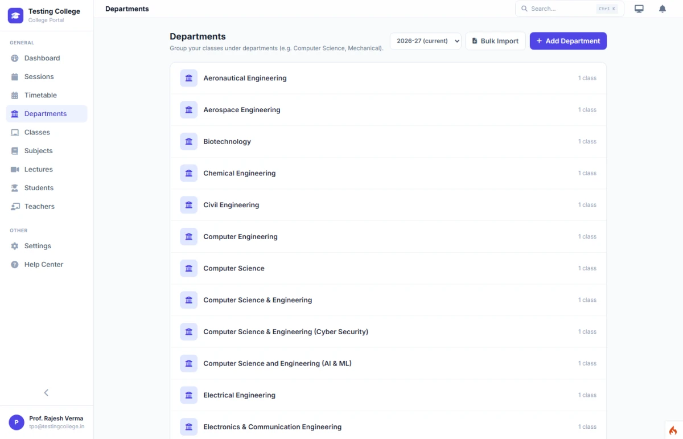This screenshot has height=439, width=683.
Task: Click the tpo@testingcollege.in email text
Action: (56, 426)
